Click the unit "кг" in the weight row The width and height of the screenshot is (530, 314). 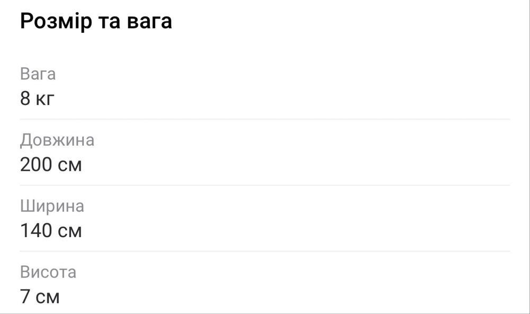point(46,98)
